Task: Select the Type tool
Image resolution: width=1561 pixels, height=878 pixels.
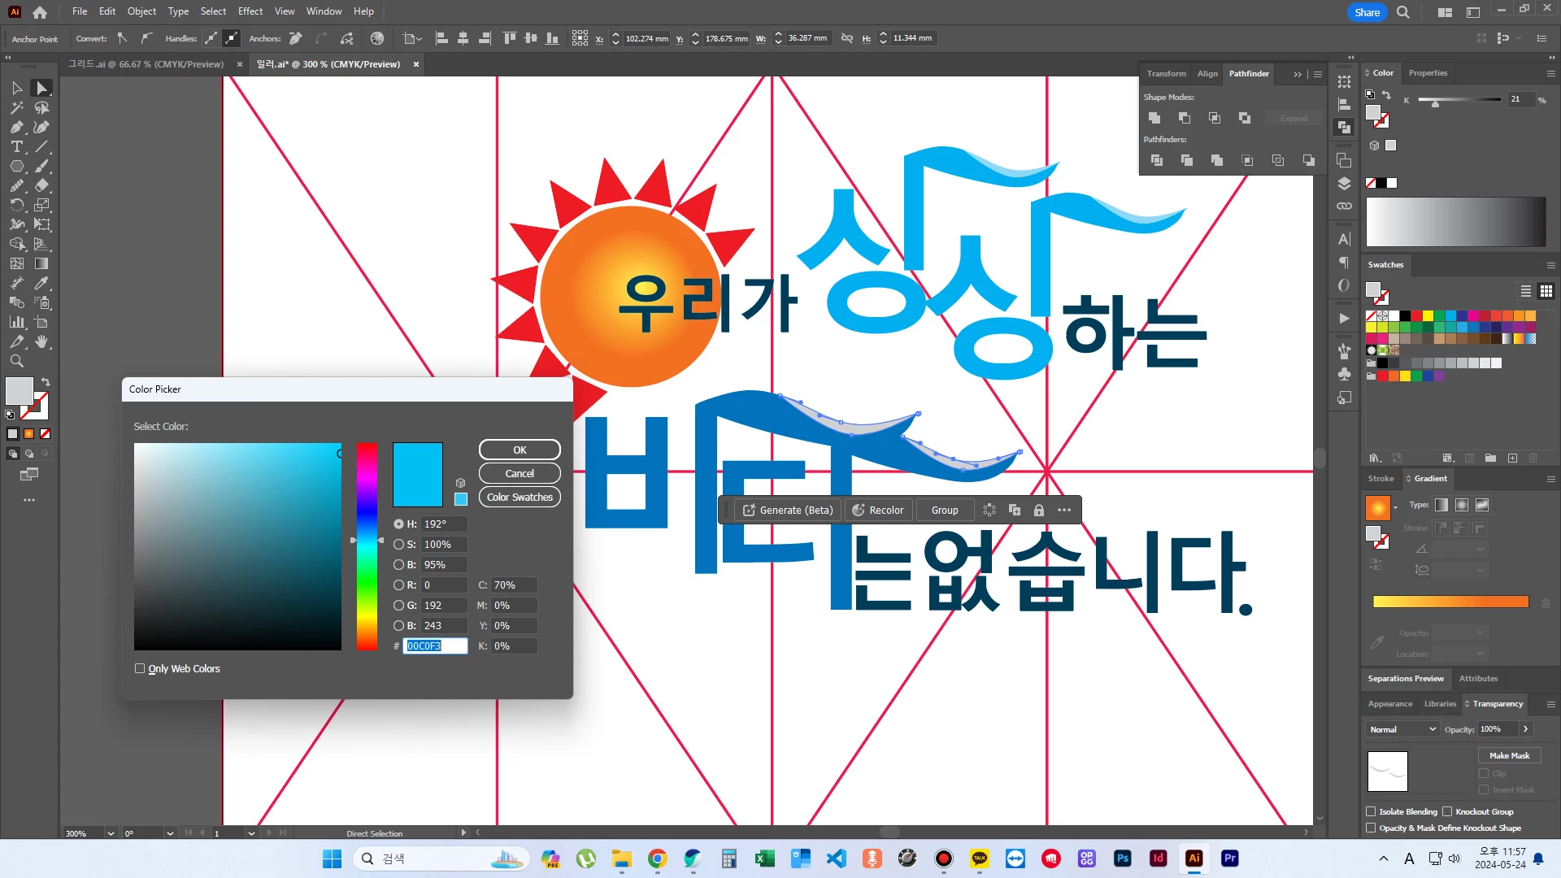Action: pos(16,147)
